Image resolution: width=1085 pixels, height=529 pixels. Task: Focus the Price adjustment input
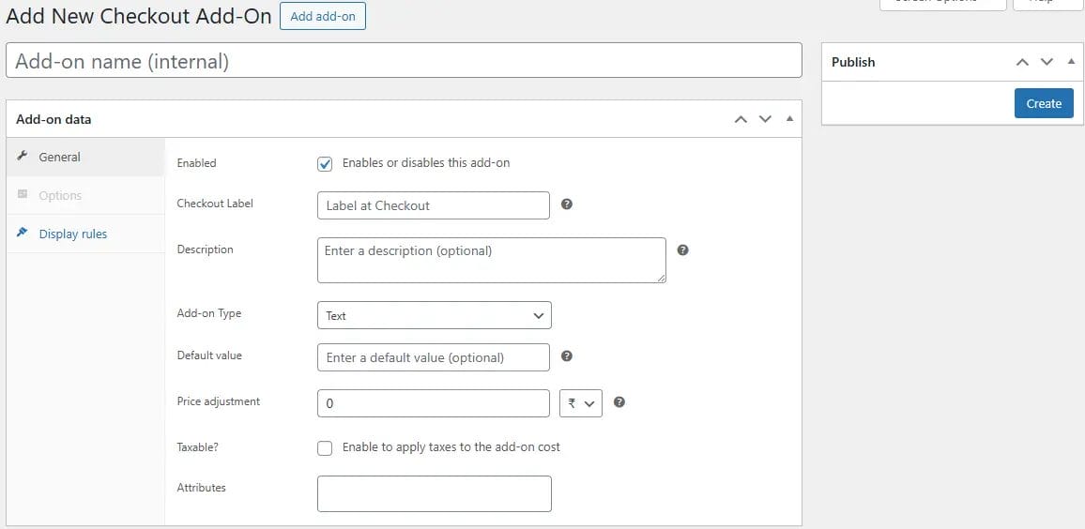tap(434, 403)
